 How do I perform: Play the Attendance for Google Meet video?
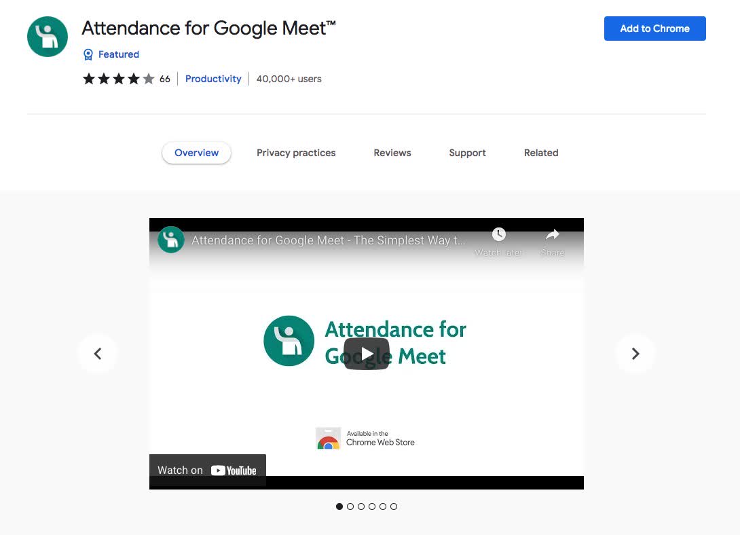367,353
